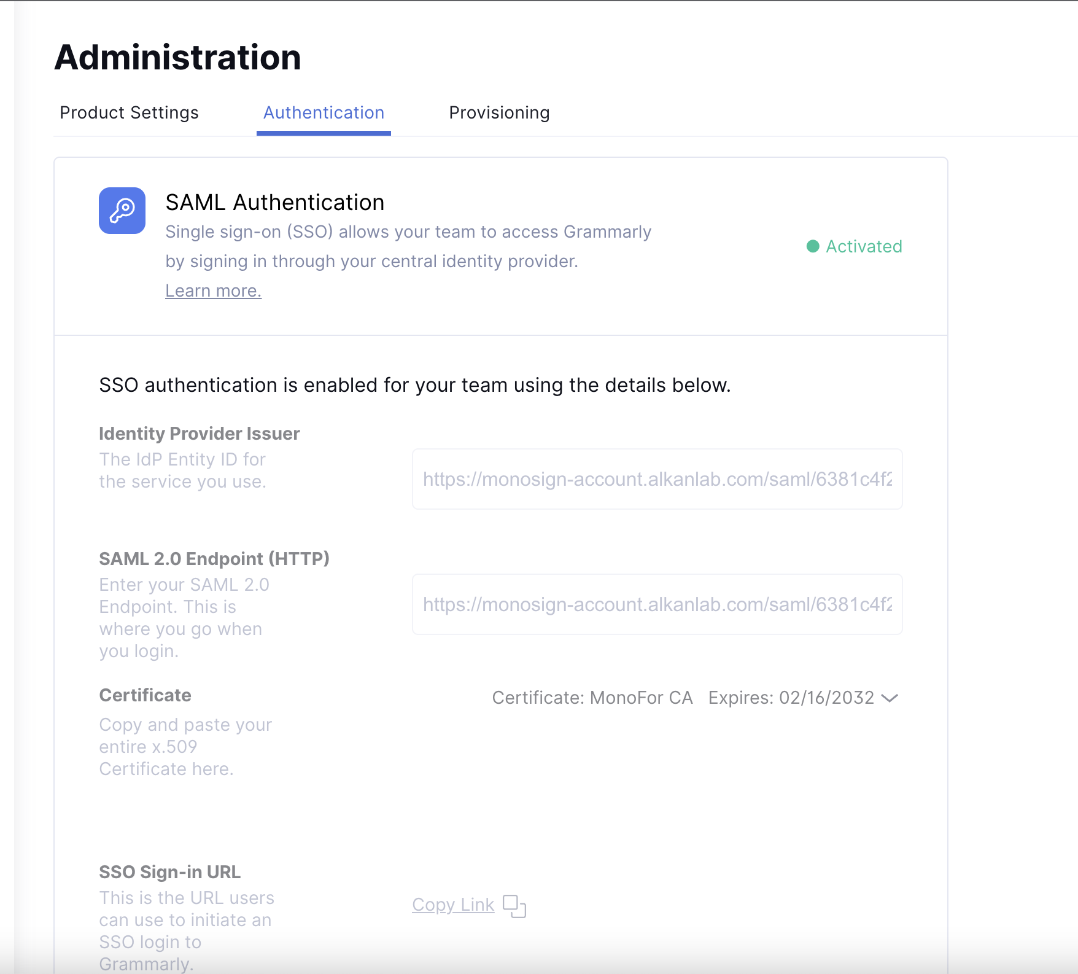Click the Activated status label
This screenshot has height=974, width=1078.
(x=864, y=246)
